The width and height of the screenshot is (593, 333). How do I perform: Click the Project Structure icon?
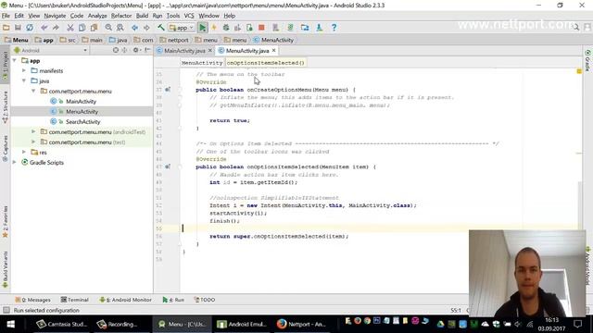pyautogui.click(x=305, y=28)
